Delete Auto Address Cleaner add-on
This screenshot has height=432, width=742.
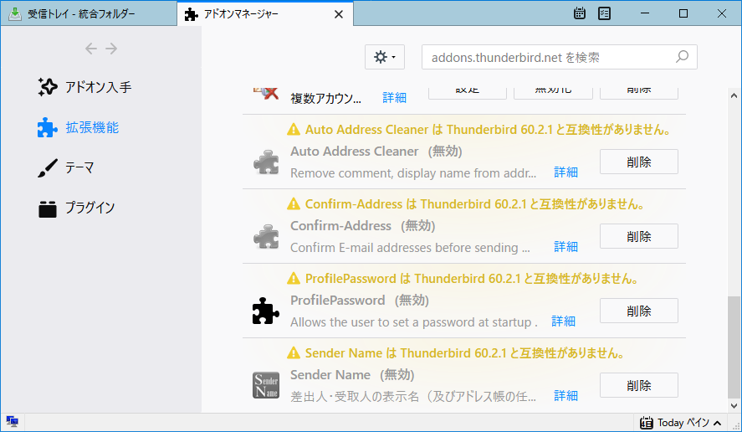(639, 162)
